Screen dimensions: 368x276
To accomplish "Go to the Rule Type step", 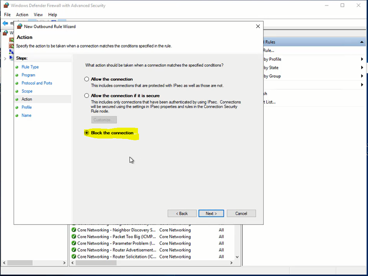I will pos(30,67).
